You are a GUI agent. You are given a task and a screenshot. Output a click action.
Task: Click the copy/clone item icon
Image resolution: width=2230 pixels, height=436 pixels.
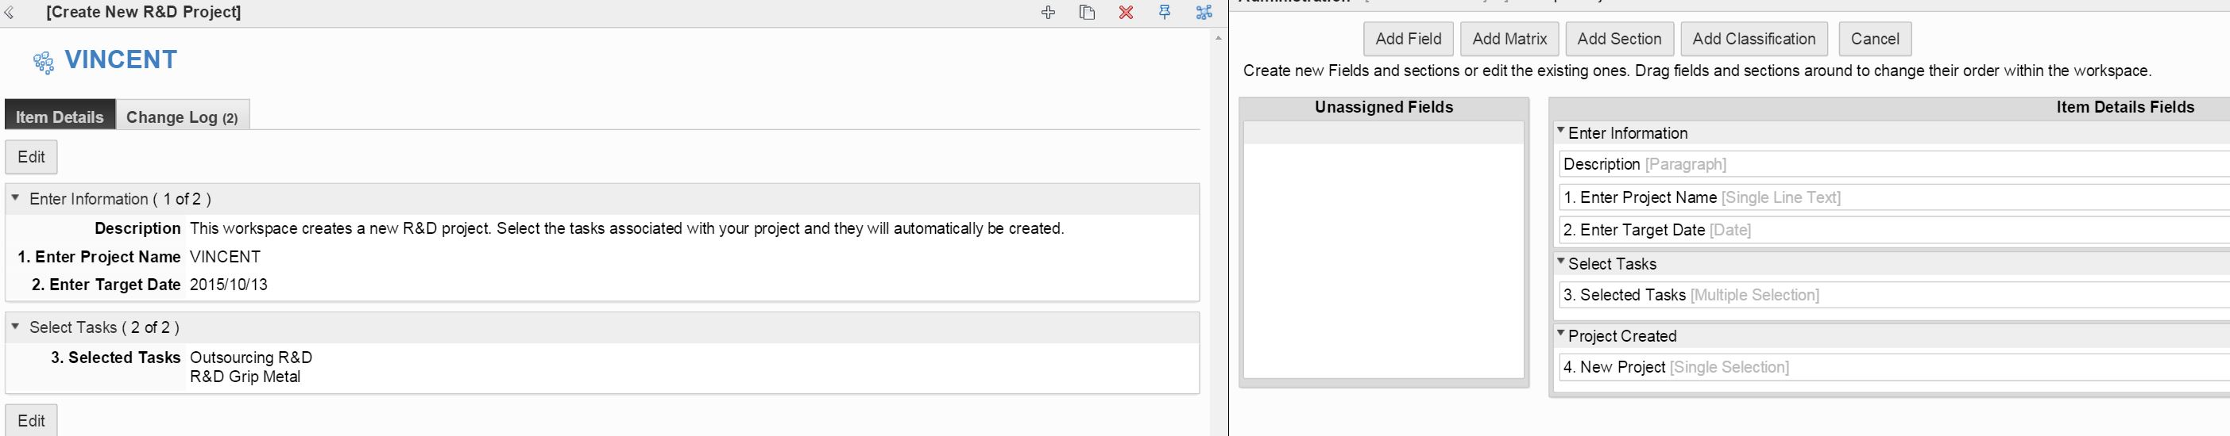tap(1088, 12)
